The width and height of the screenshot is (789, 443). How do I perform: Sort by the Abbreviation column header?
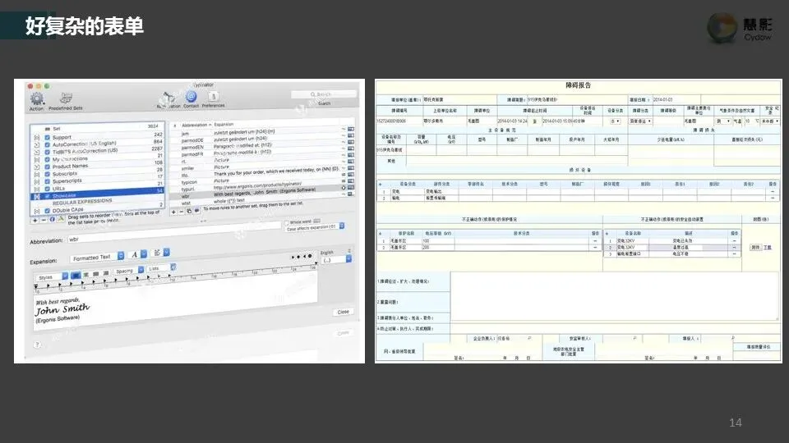coord(196,125)
